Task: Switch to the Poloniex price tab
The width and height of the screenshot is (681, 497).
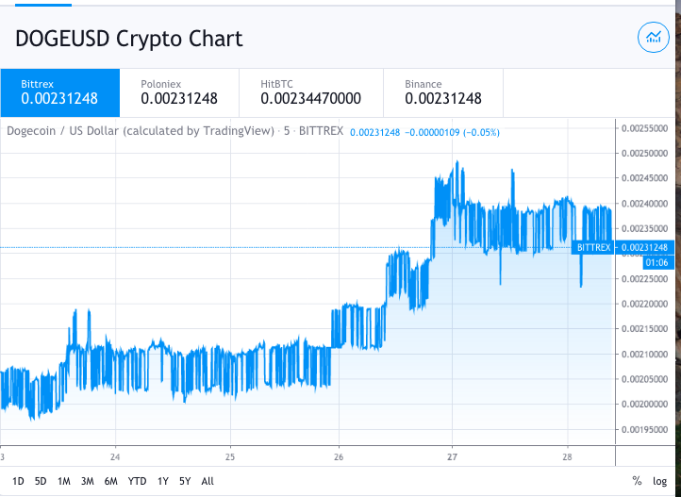Action: [x=179, y=92]
